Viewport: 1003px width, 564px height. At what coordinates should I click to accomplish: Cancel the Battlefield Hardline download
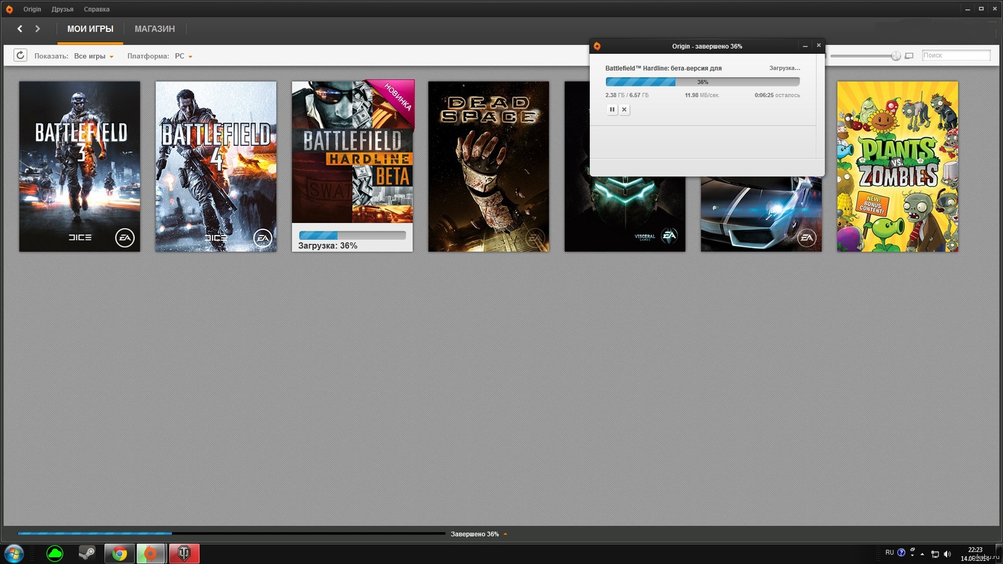point(624,109)
